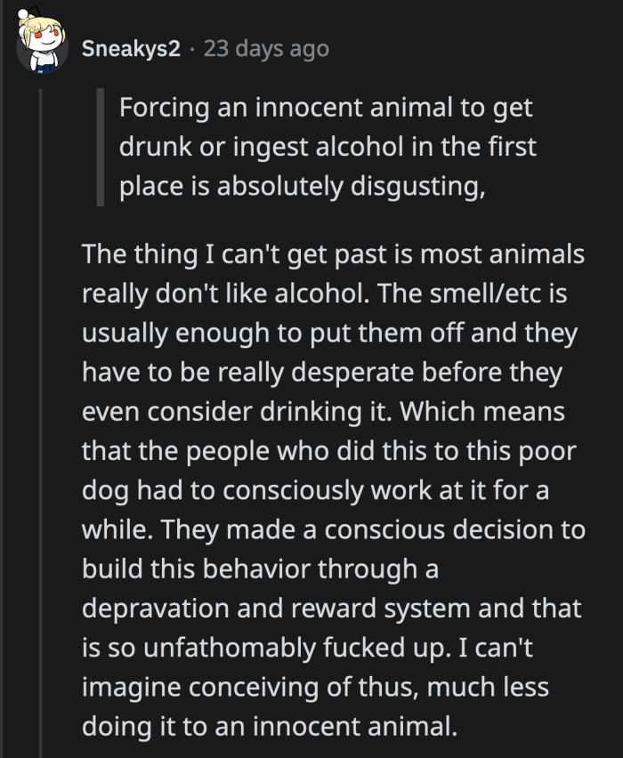Click the line "that the people who did"
Screen dimensions: 623x758
coord(329,451)
